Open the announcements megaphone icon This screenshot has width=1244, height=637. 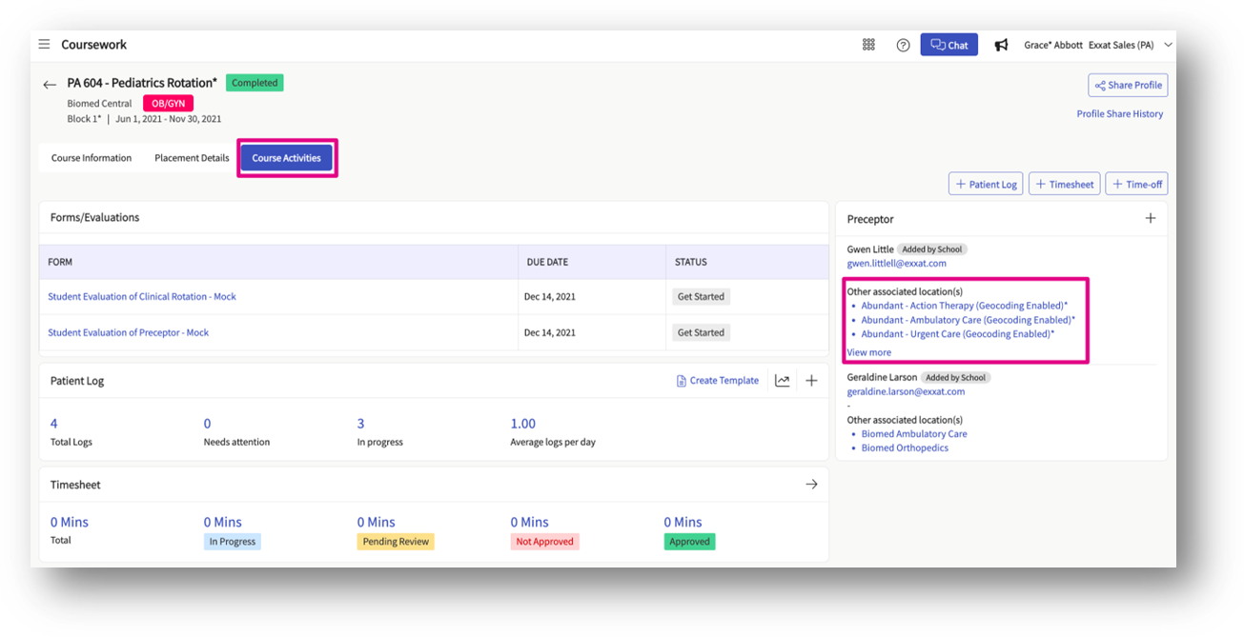pos(1001,45)
